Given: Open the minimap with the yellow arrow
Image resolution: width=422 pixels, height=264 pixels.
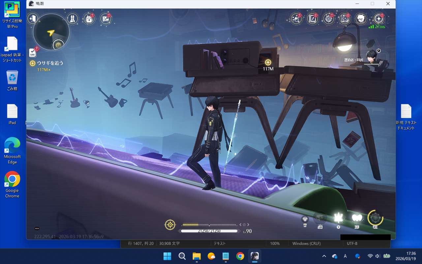Looking at the screenshot, I should (x=51, y=32).
